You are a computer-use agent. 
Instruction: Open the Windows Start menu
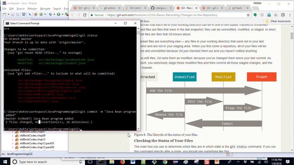tap(5, 162)
